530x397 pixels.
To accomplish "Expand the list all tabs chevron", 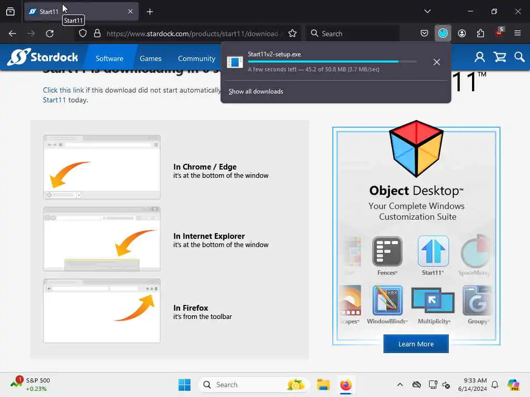I will coord(427,11).
